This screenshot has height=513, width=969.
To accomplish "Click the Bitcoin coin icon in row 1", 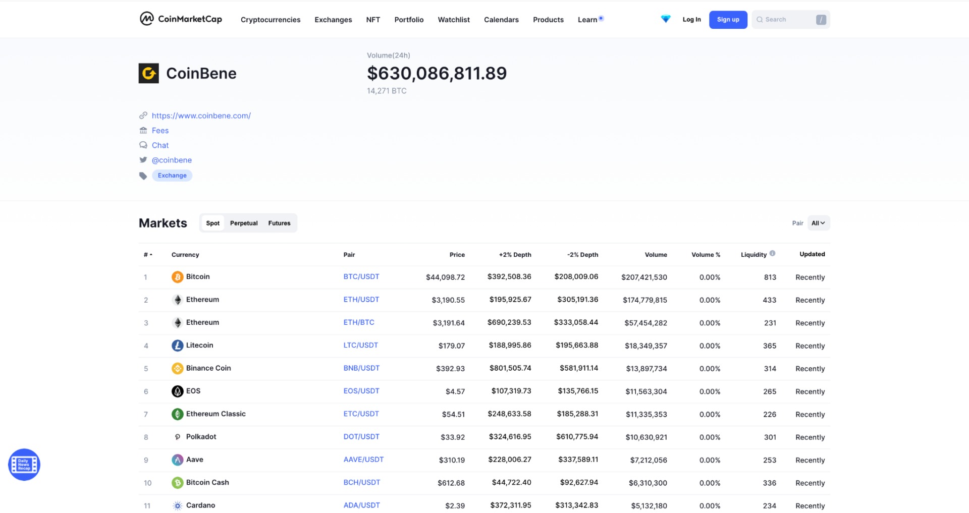I will [177, 276].
